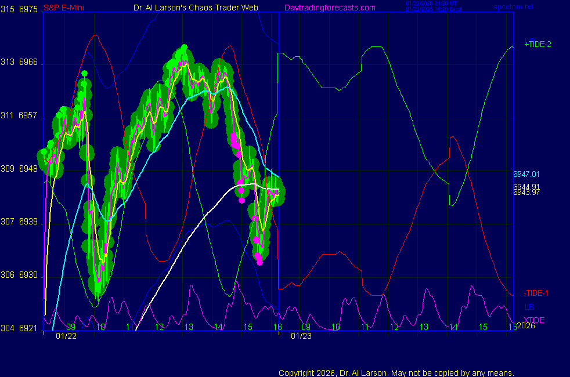Click the 6975 price level at top of axis

[x=28, y=9]
